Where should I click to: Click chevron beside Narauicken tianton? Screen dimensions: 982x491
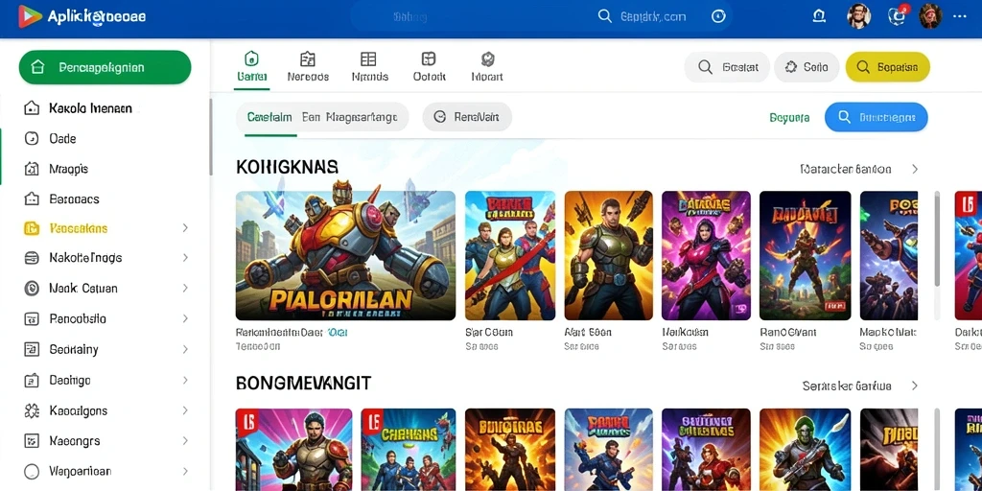[914, 169]
